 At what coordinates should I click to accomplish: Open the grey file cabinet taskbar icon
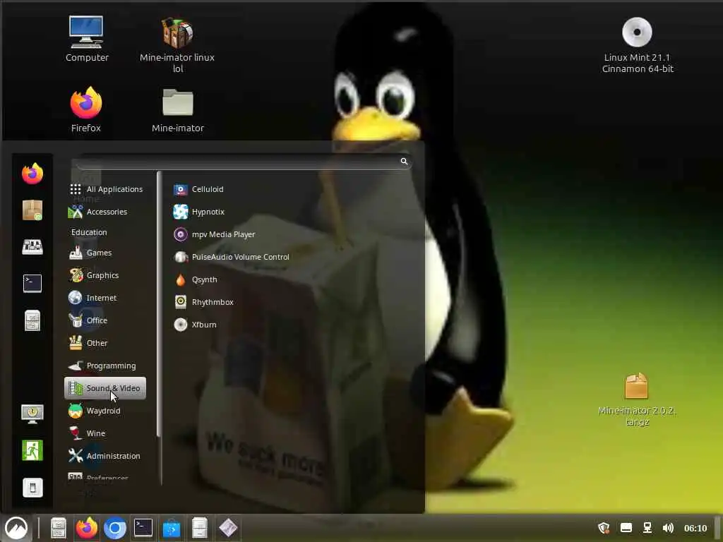pos(200,528)
